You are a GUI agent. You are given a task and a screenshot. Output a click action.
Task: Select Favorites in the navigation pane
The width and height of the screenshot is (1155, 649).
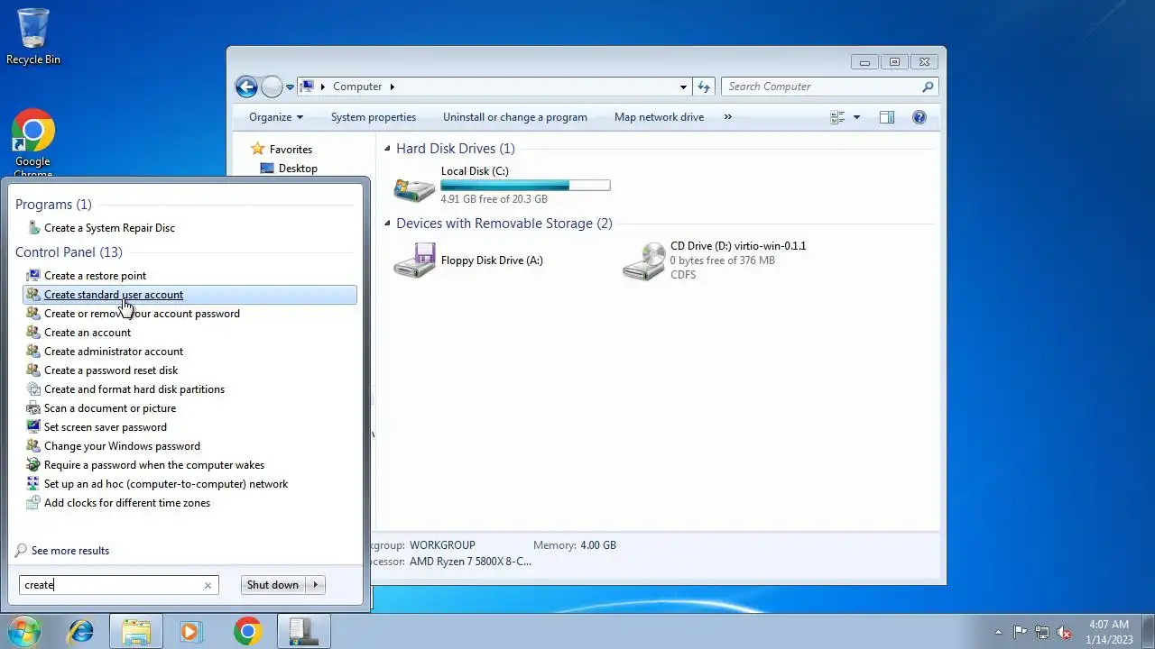[x=291, y=150]
